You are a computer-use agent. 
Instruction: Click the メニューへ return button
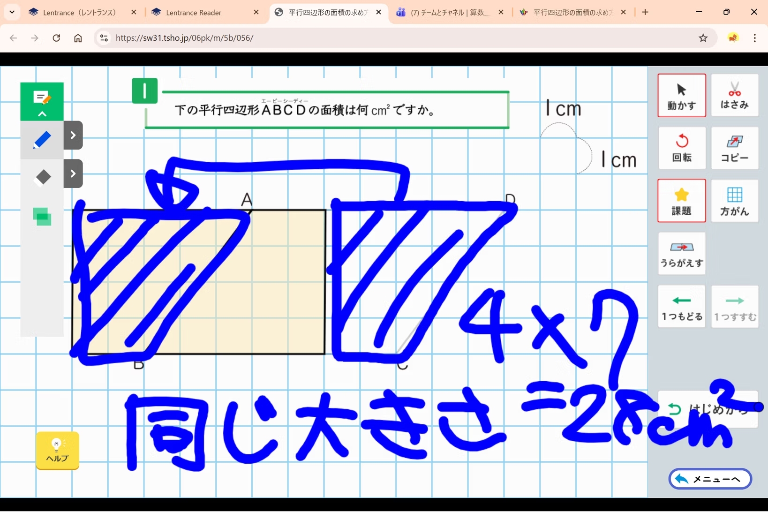click(x=710, y=479)
